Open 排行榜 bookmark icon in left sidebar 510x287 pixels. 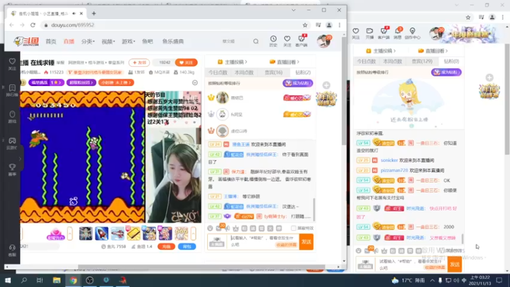(x=12, y=91)
